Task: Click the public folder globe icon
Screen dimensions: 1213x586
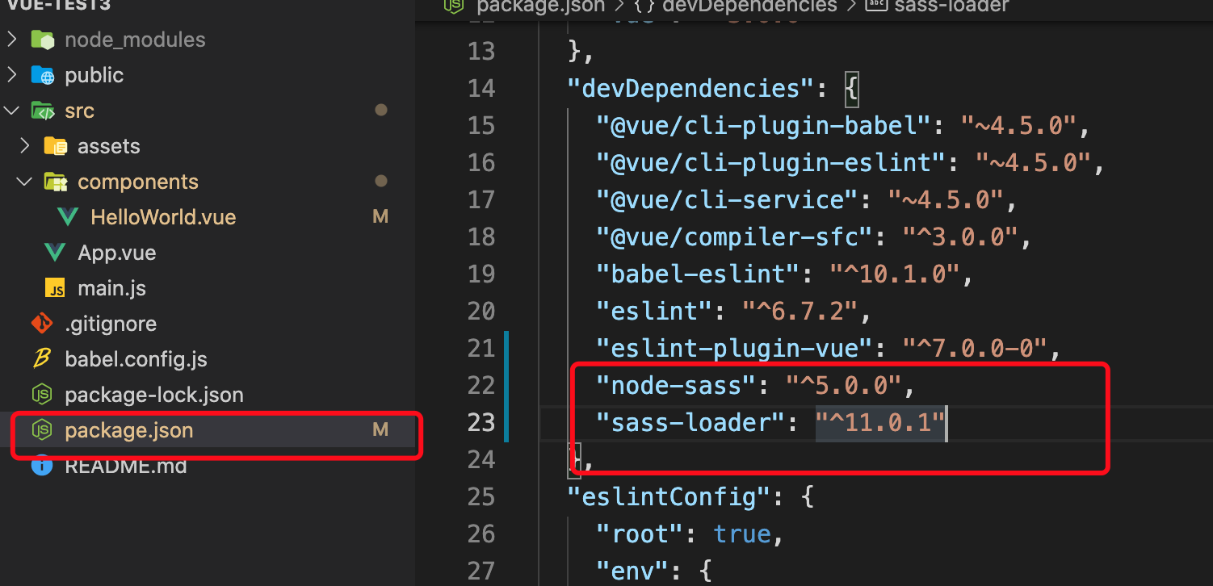Action: point(42,75)
